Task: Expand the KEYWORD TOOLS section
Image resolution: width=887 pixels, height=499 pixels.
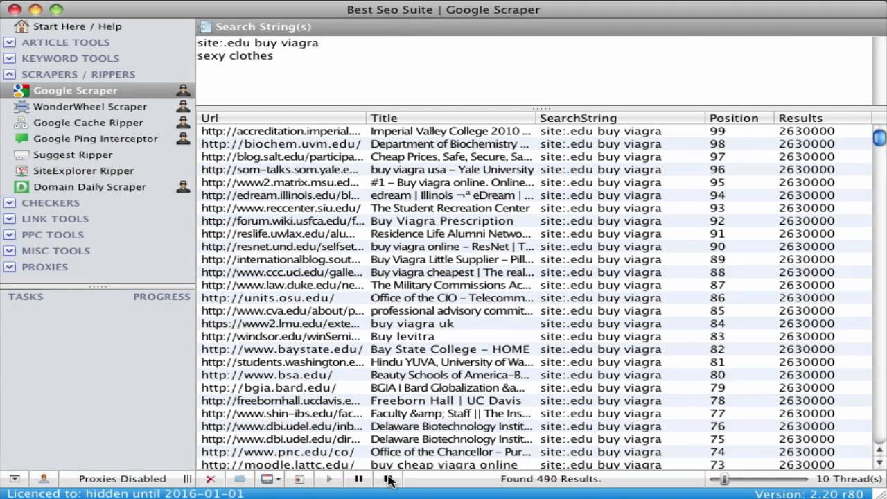Action: (9, 58)
